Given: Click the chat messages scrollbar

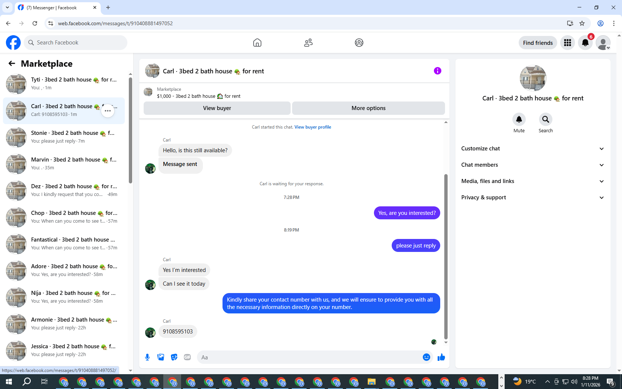Looking at the screenshot, I should [x=446, y=256].
